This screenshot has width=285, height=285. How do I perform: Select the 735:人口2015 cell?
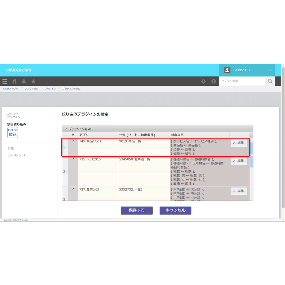[98, 171]
